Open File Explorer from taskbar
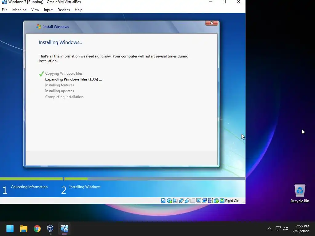Screen dimensions: 315x236 (x=23, y=229)
